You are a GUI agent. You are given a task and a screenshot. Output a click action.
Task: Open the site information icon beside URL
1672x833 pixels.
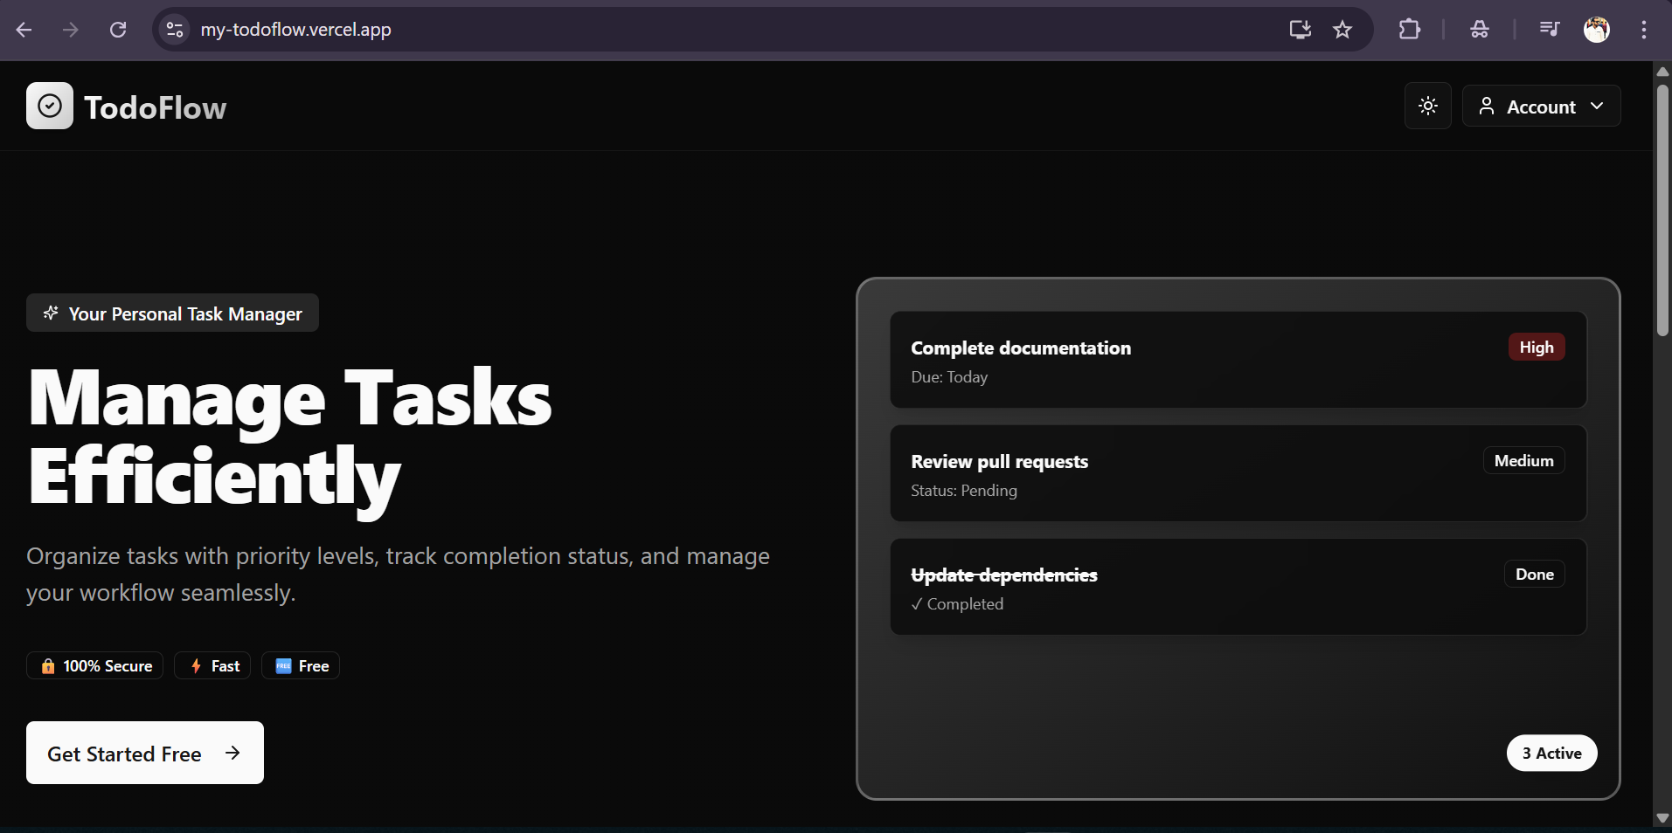coord(175,30)
